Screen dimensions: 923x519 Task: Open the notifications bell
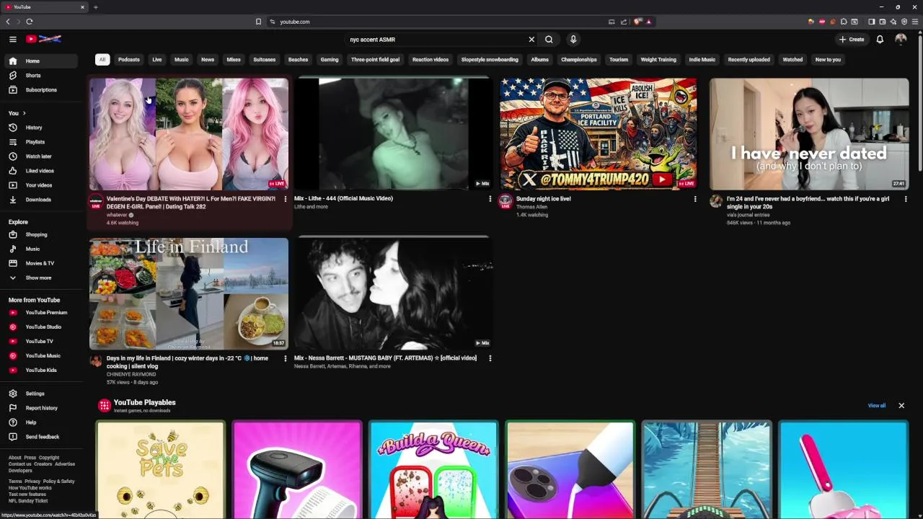pyautogui.click(x=880, y=40)
